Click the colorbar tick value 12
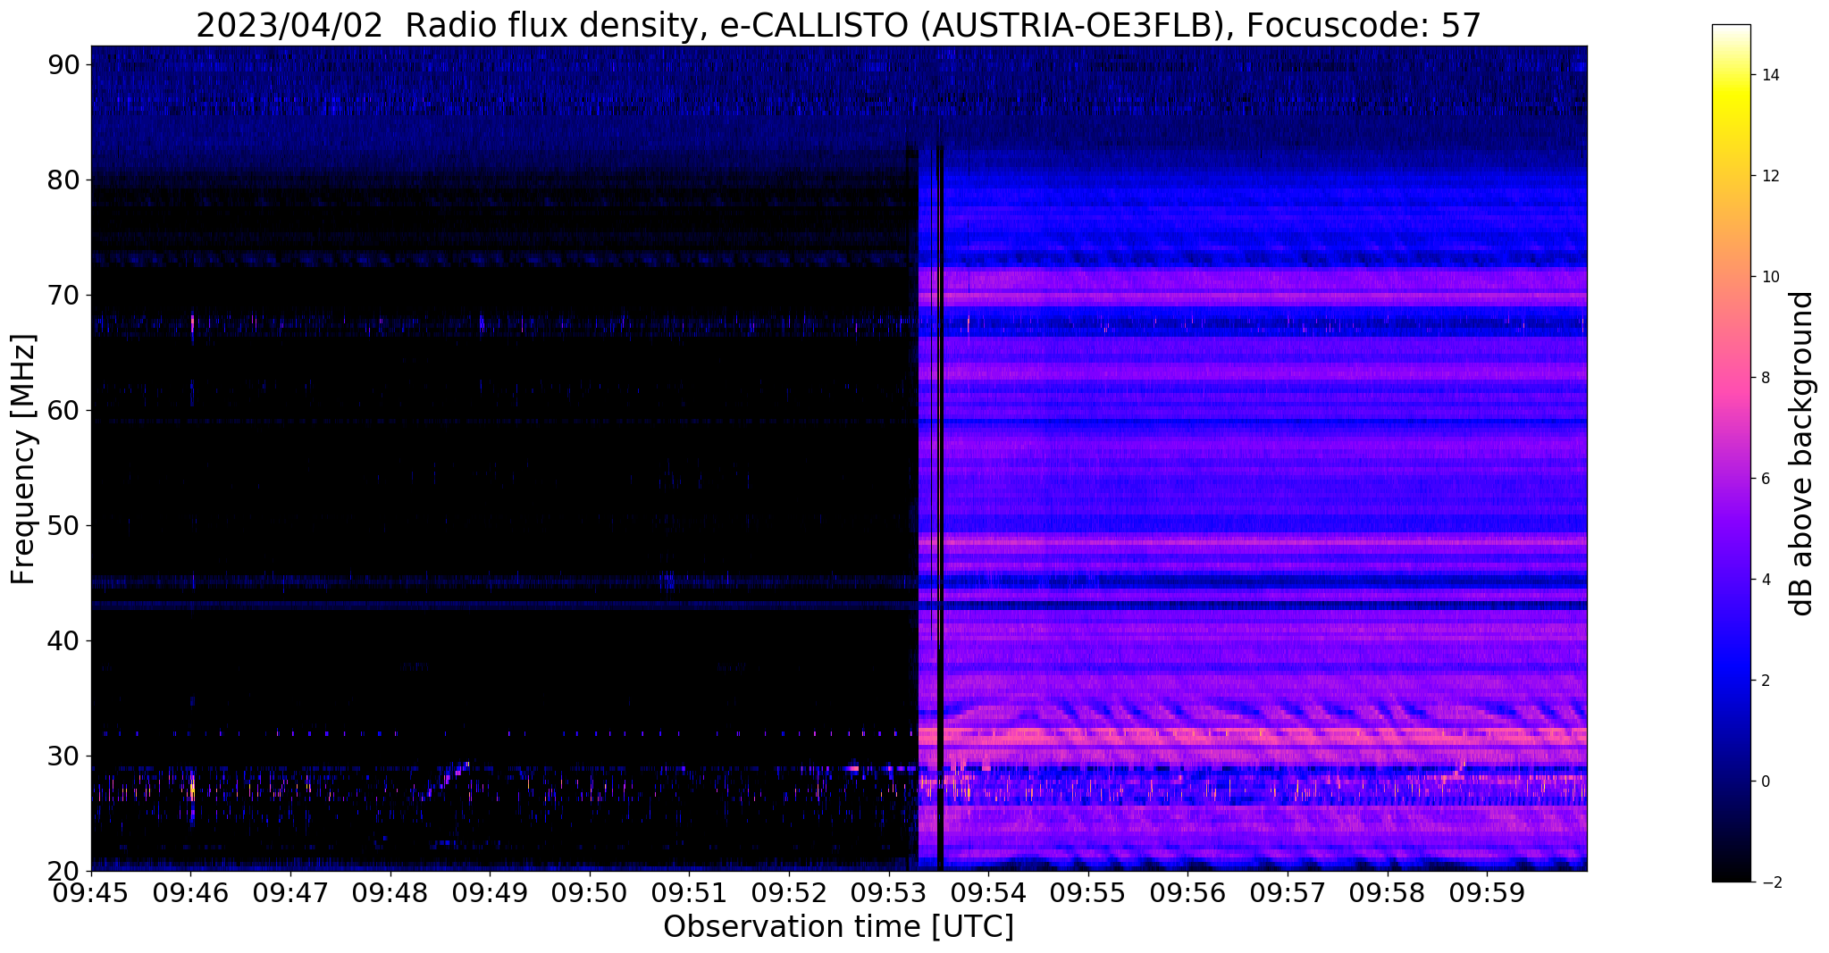This screenshot has width=1829, height=953. (1769, 176)
